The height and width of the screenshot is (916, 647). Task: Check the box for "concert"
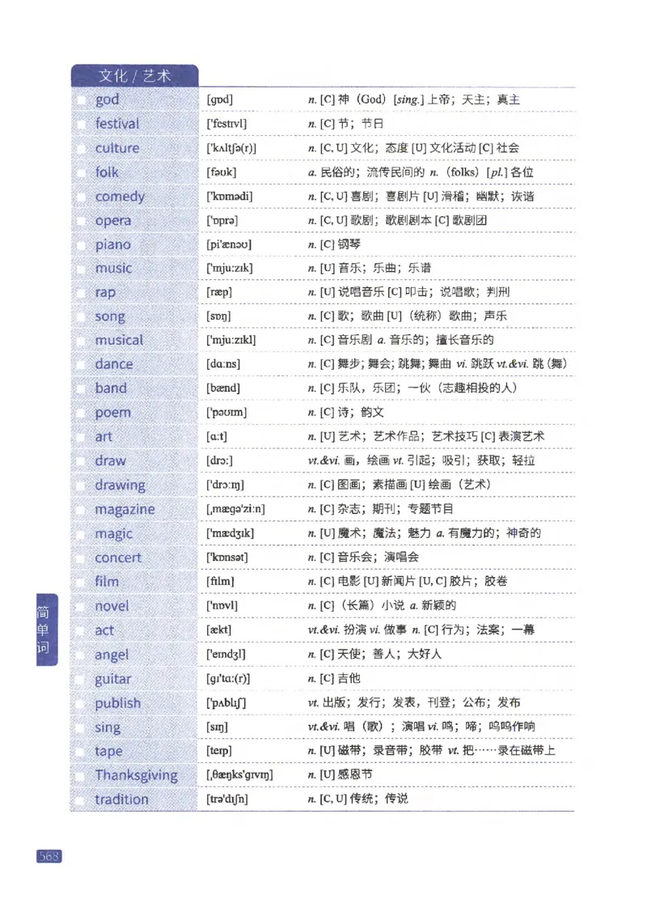coord(82,557)
